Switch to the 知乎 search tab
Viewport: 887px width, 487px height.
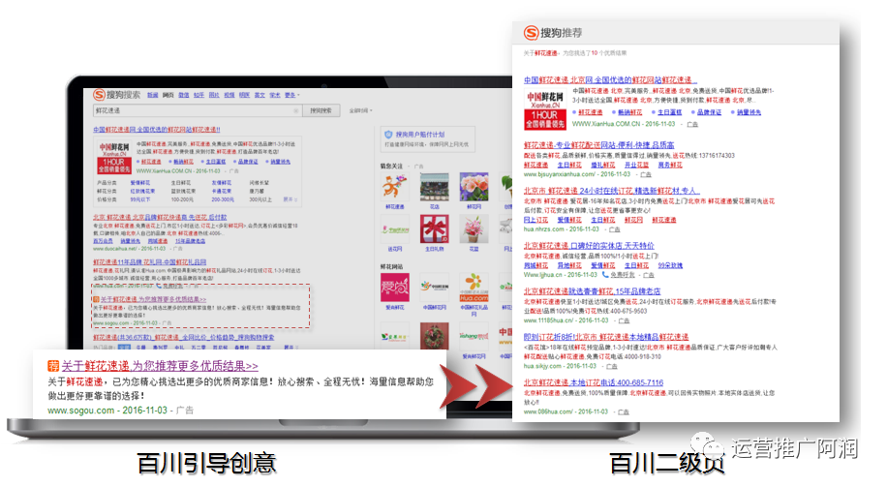199,95
